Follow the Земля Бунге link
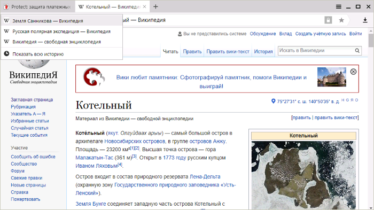The width and height of the screenshot is (374, 210). [91, 204]
